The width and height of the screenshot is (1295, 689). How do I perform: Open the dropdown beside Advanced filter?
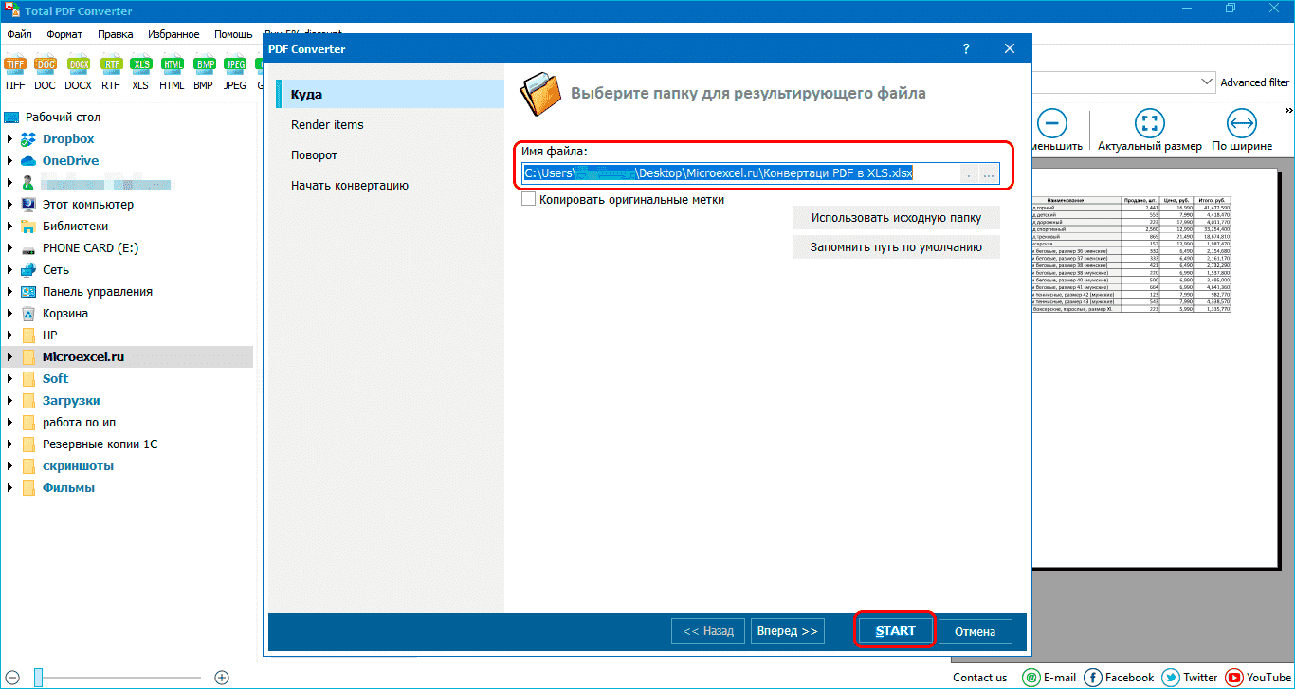(x=1207, y=82)
